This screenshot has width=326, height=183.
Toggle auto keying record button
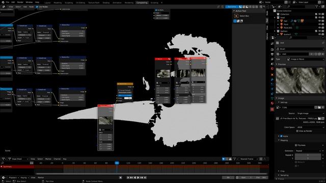121,177
